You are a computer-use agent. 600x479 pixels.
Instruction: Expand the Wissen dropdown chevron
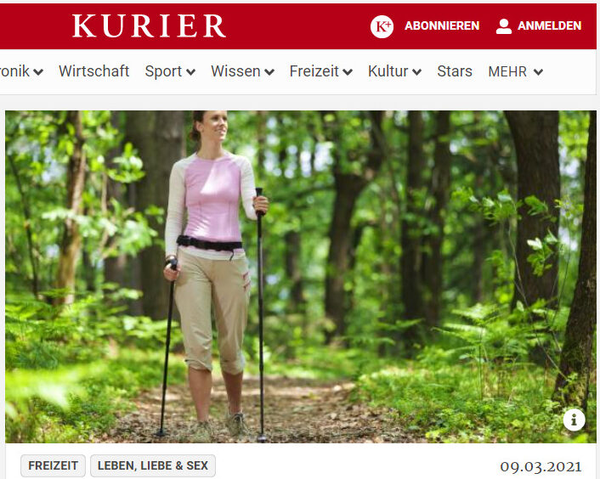pyautogui.click(x=269, y=72)
